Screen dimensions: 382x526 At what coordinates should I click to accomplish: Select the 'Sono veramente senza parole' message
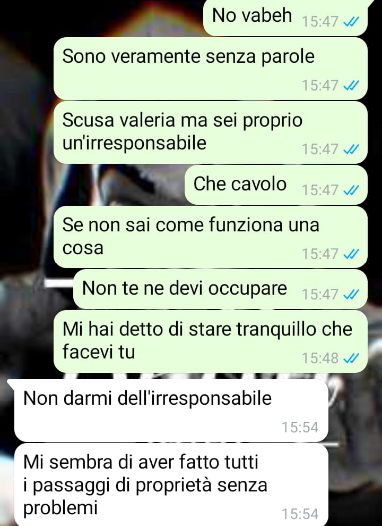point(211,69)
